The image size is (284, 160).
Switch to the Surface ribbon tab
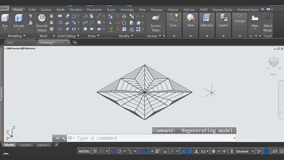click(46, 10)
